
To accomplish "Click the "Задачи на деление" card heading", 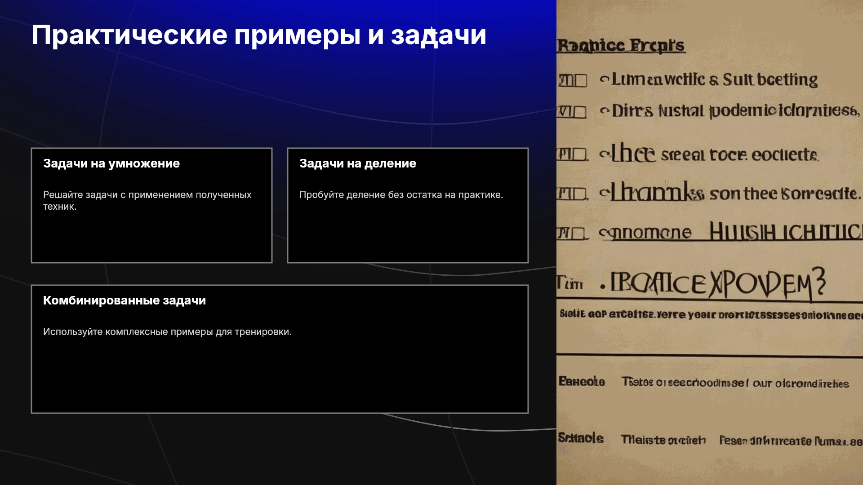I will (x=358, y=163).
